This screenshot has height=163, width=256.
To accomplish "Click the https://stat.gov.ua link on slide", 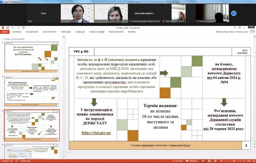I will point(96,132).
